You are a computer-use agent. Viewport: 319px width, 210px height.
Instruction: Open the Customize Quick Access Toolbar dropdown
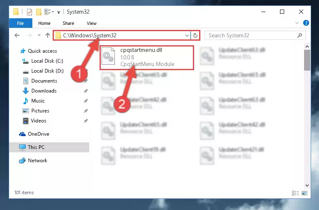[58, 12]
